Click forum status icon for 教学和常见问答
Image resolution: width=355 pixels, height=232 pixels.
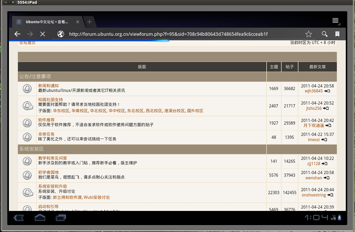27,161
